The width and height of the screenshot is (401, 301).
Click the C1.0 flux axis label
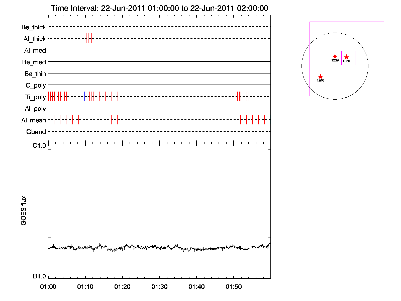[39, 146]
